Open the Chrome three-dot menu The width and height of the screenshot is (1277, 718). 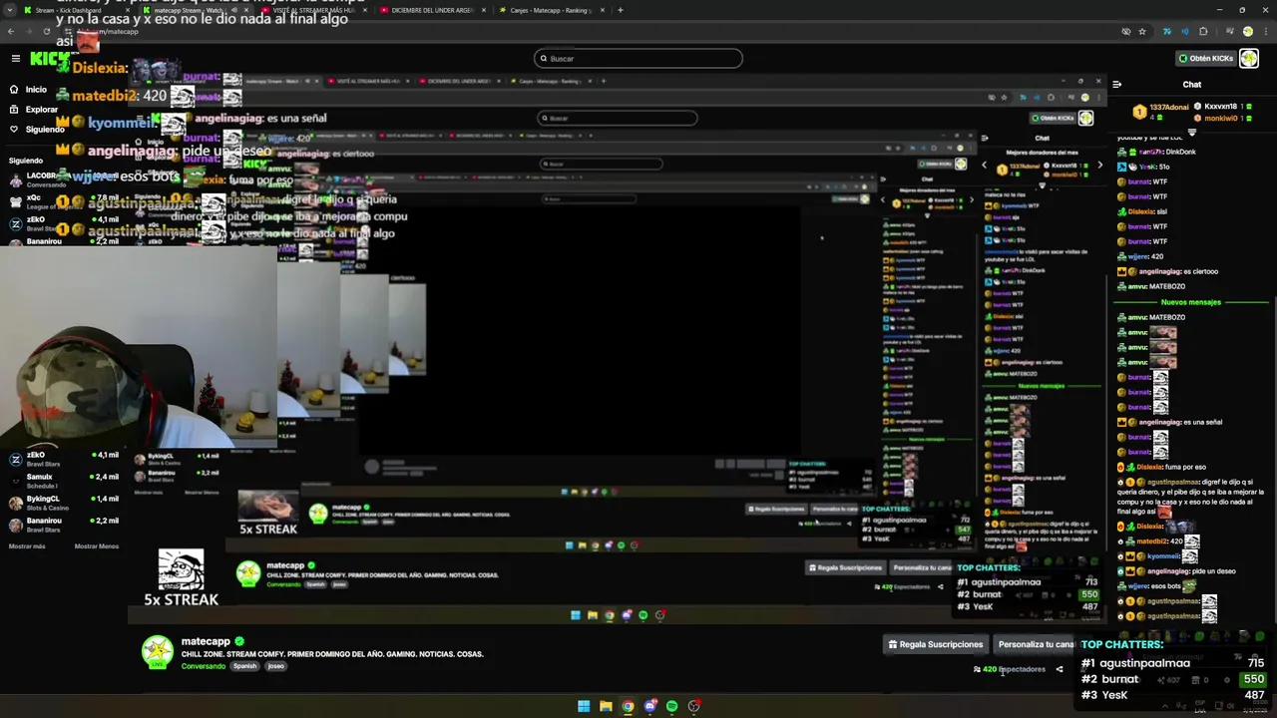[x=1265, y=31]
